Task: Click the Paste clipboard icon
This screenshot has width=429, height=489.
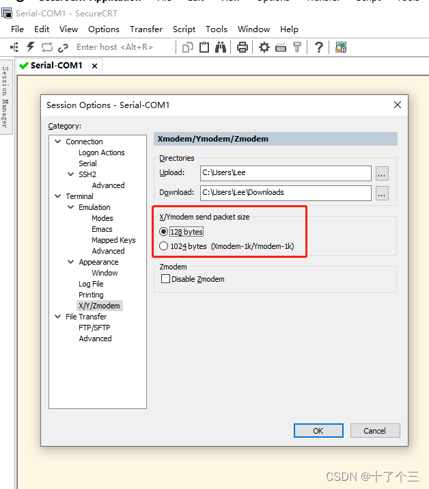Action: [x=204, y=47]
